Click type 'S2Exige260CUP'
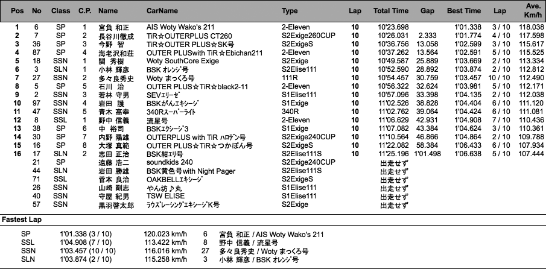This screenshot has height=269, width=546. coord(308,36)
